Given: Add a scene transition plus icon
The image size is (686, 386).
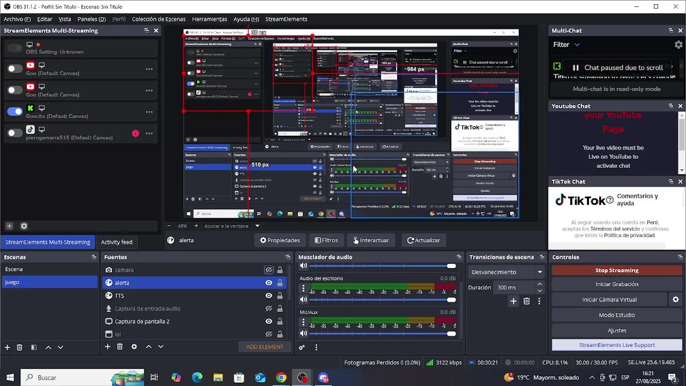Looking at the screenshot, I should pos(513,301).
